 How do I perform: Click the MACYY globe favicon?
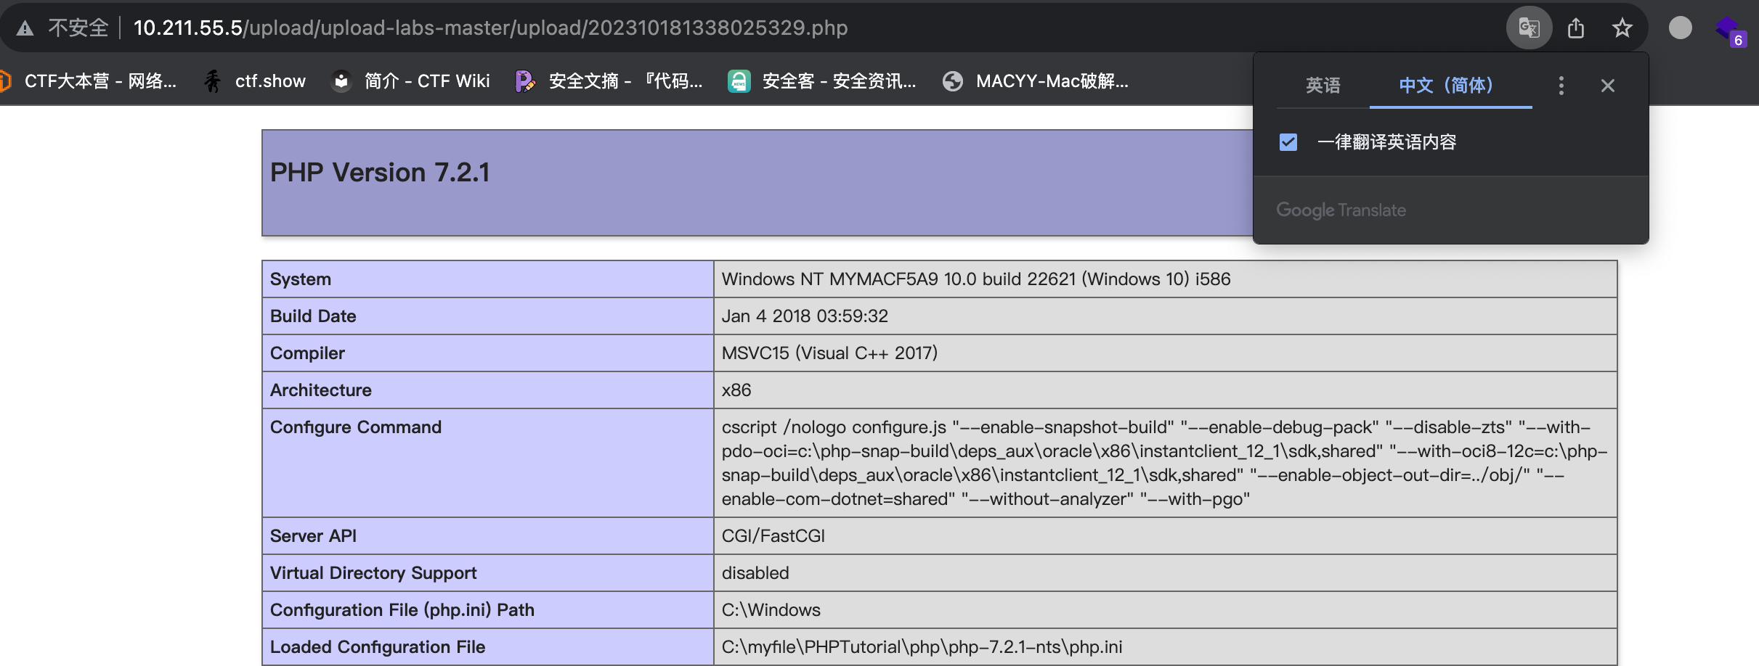click(952, 81)
